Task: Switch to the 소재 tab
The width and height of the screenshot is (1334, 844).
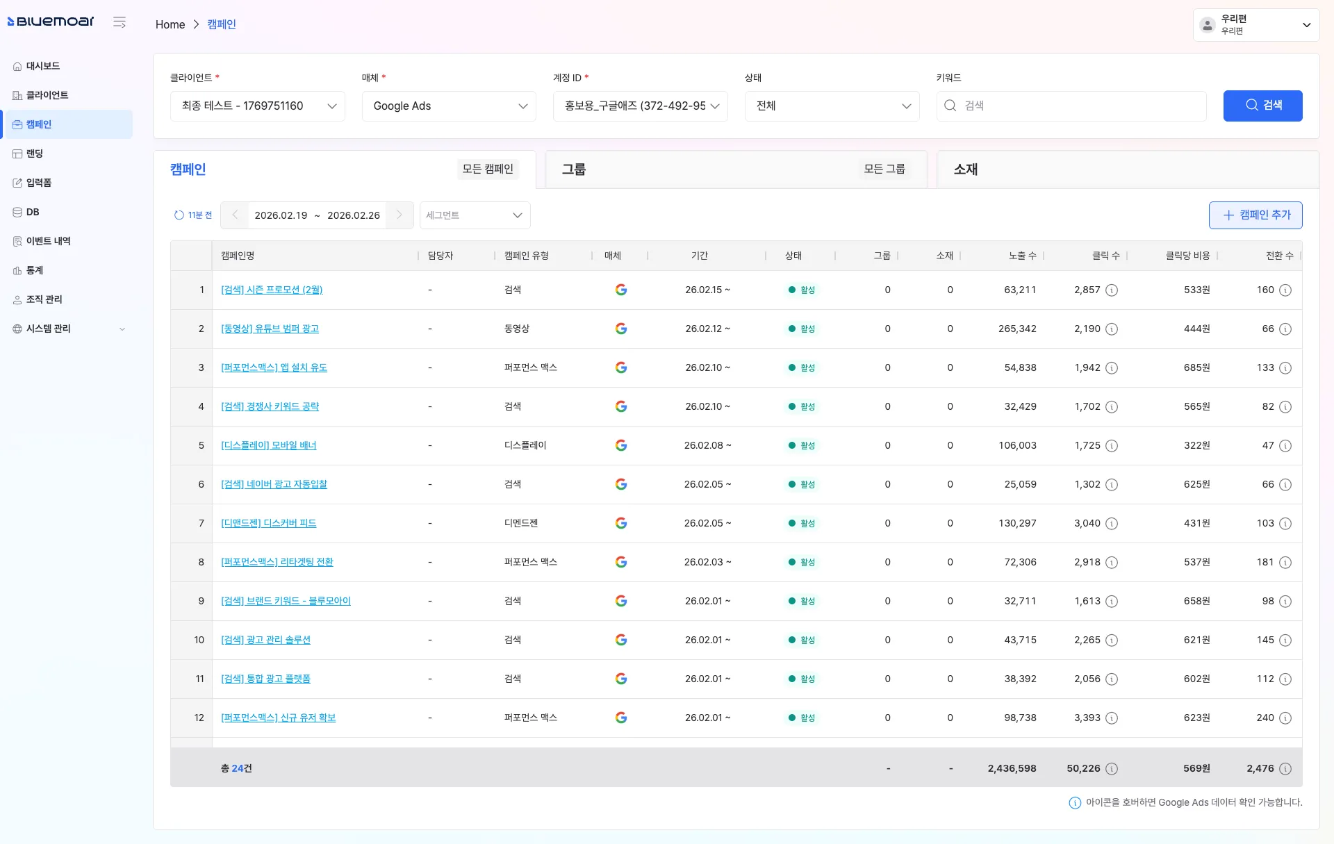Action: (966, 169)
